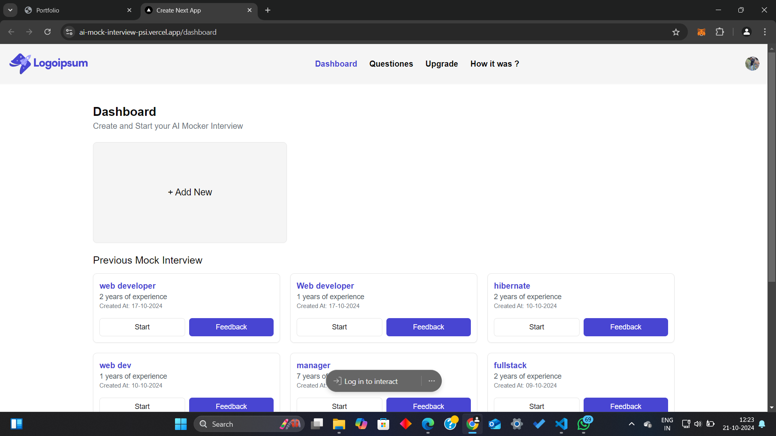Open WhatsApp from taskbar

coord(583,424)
